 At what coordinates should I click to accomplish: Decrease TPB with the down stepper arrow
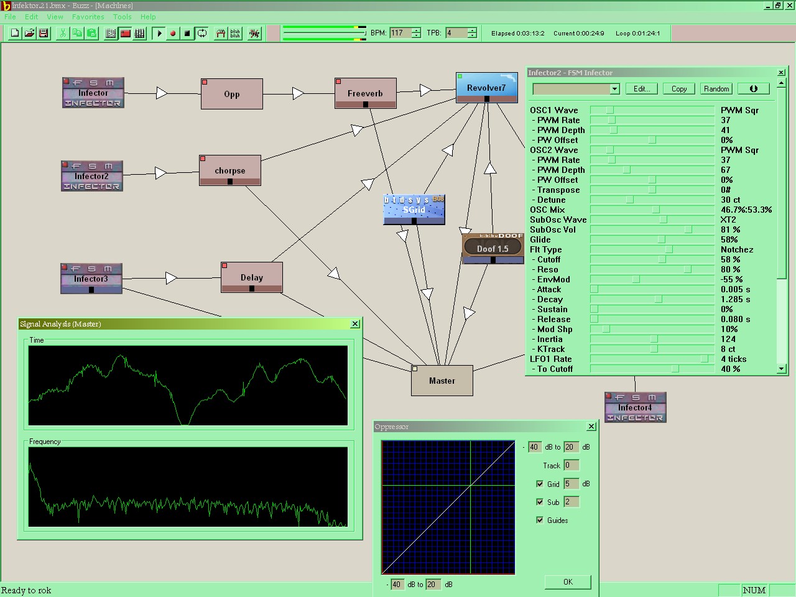pos(473,36)
